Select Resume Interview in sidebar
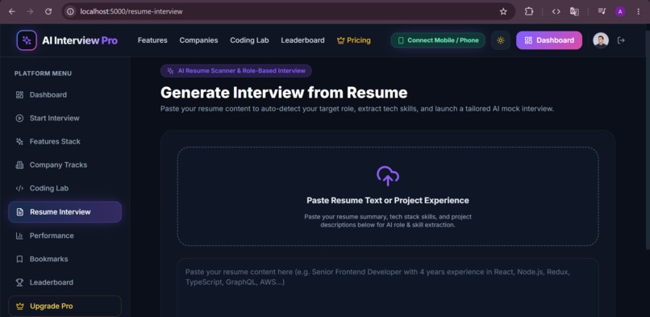The height and width of the screenshot is (317, 650). 65,212
